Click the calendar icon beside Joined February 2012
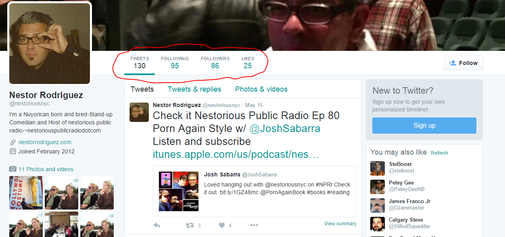The image size is (505, 237). tap(12, 151)
